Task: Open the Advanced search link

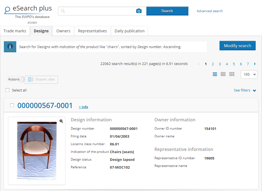Action: (x=210, y=11)
